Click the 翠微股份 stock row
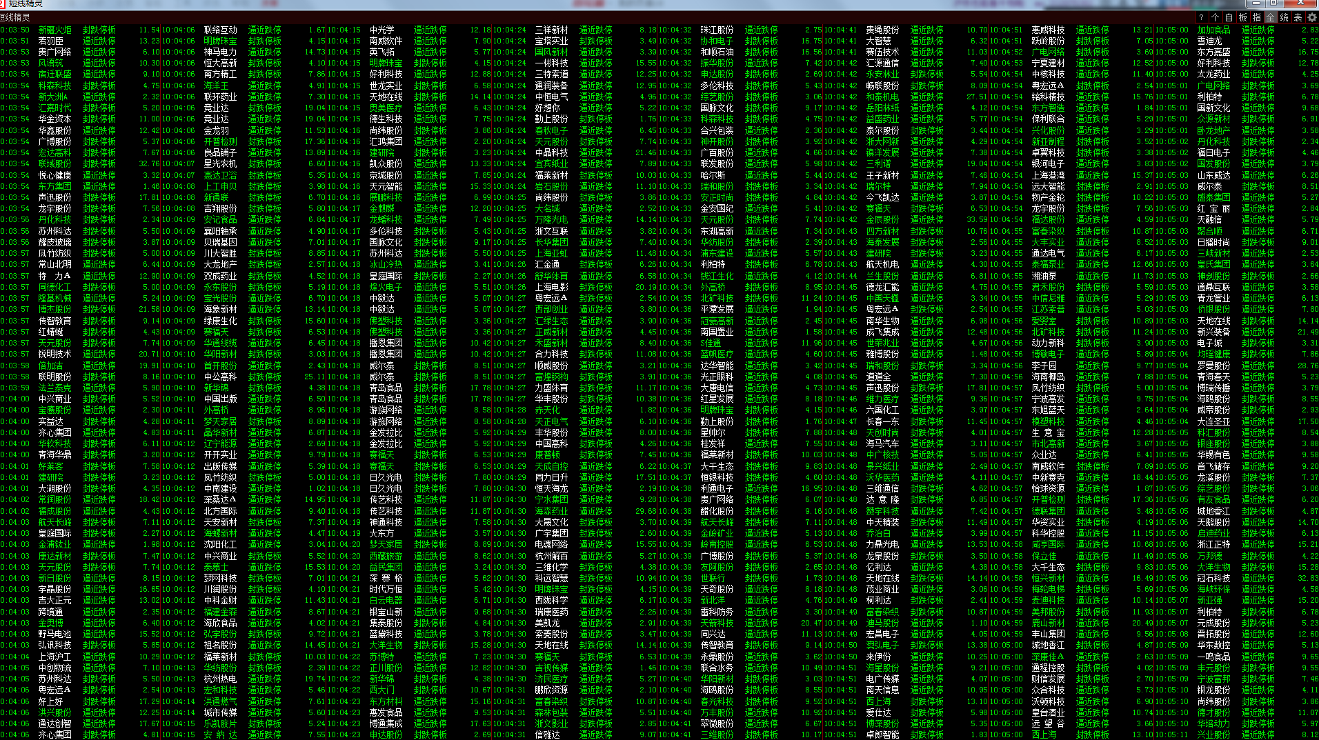Image resolution: width=1319 pixels, height=740 pixels. 717,723
